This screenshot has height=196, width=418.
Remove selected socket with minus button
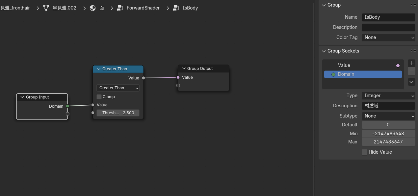[411, 71]
